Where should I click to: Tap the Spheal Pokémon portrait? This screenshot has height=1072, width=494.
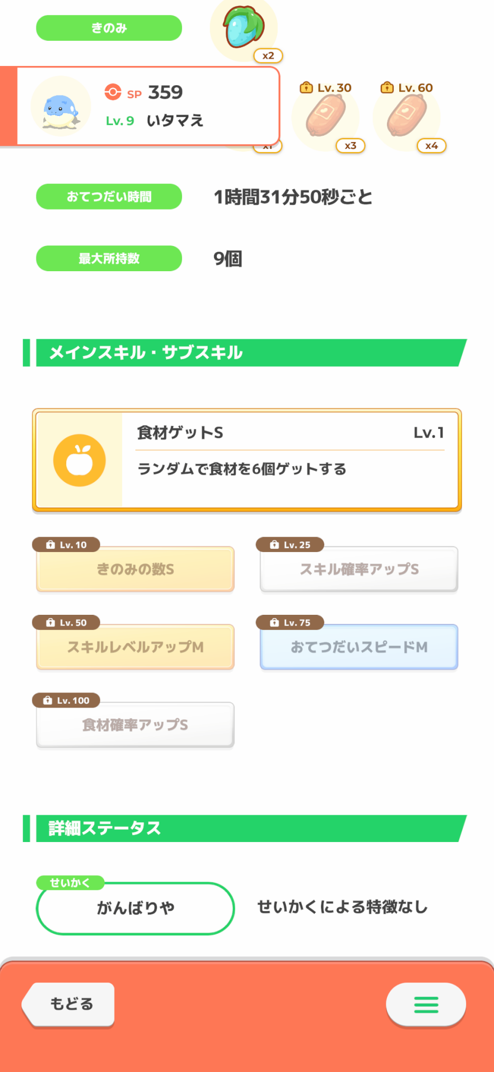60,107
